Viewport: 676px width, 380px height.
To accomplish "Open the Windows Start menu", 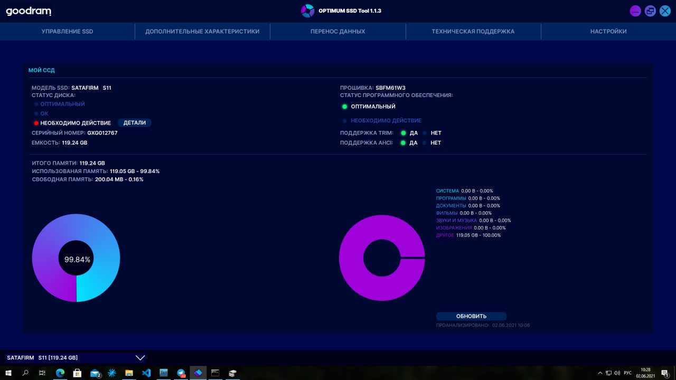I will (x=8, y=373).
